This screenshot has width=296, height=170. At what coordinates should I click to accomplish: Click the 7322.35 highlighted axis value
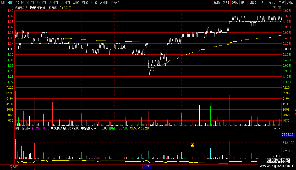(288, 135)
